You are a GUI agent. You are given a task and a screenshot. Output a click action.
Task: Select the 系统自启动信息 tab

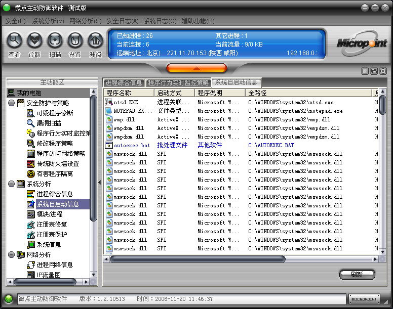pos(237,82)
